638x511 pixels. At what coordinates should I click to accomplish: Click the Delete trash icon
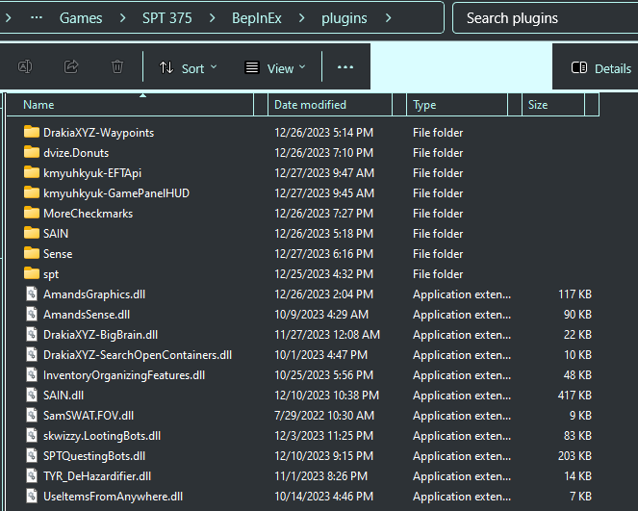[x=117, y=66]
